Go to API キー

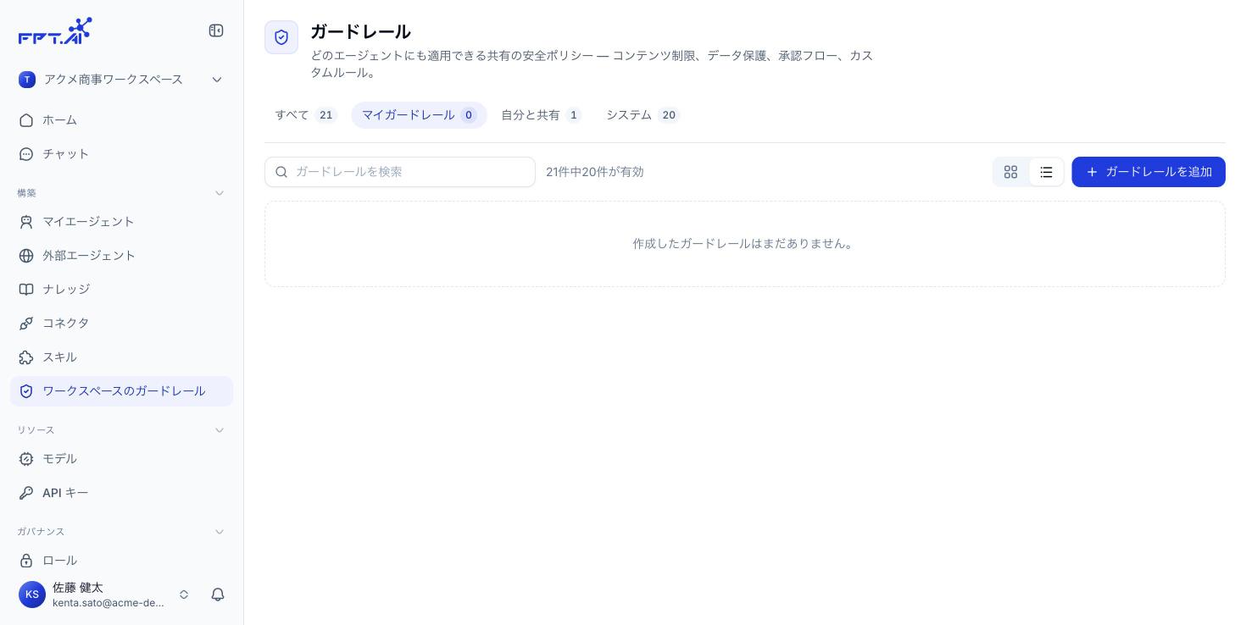tap(121, 493)
